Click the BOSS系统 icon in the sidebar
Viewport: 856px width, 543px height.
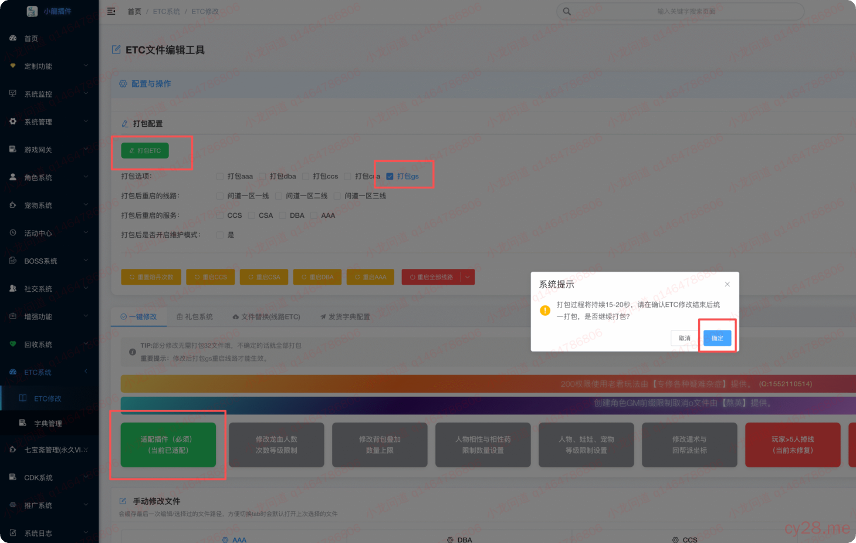point(12,261)
